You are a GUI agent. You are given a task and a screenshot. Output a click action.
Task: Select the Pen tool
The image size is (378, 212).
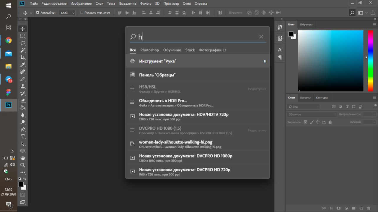(x=23, y=129)
